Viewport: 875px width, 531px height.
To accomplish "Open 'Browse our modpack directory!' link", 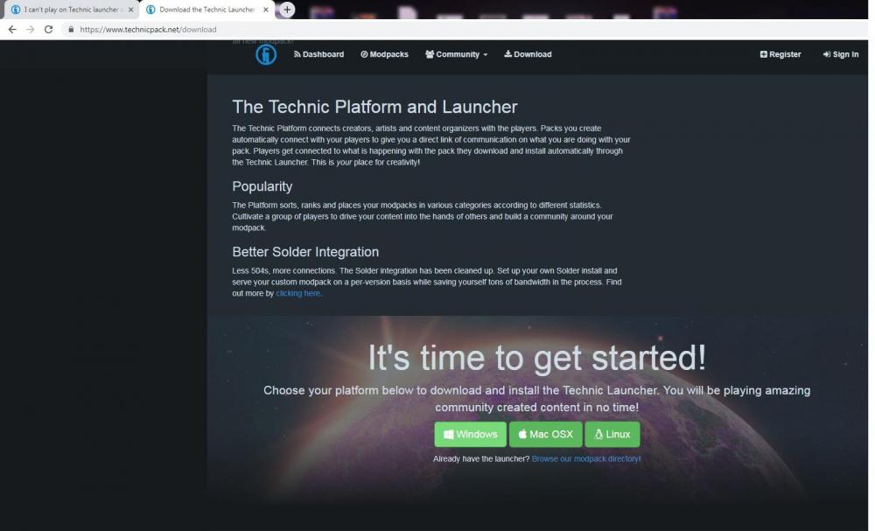I will [x=586, y=458].
